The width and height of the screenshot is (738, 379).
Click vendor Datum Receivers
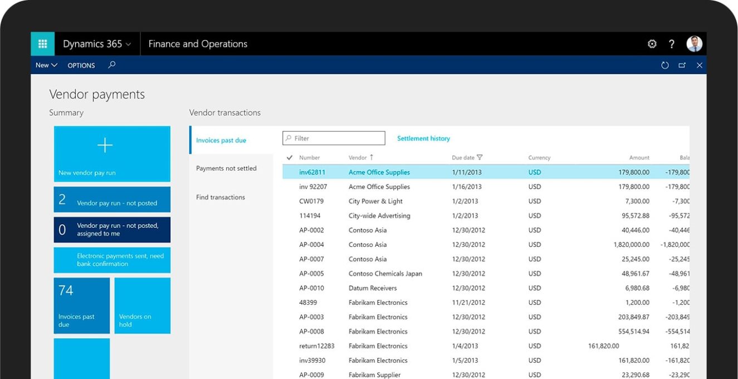click(373, 288)
